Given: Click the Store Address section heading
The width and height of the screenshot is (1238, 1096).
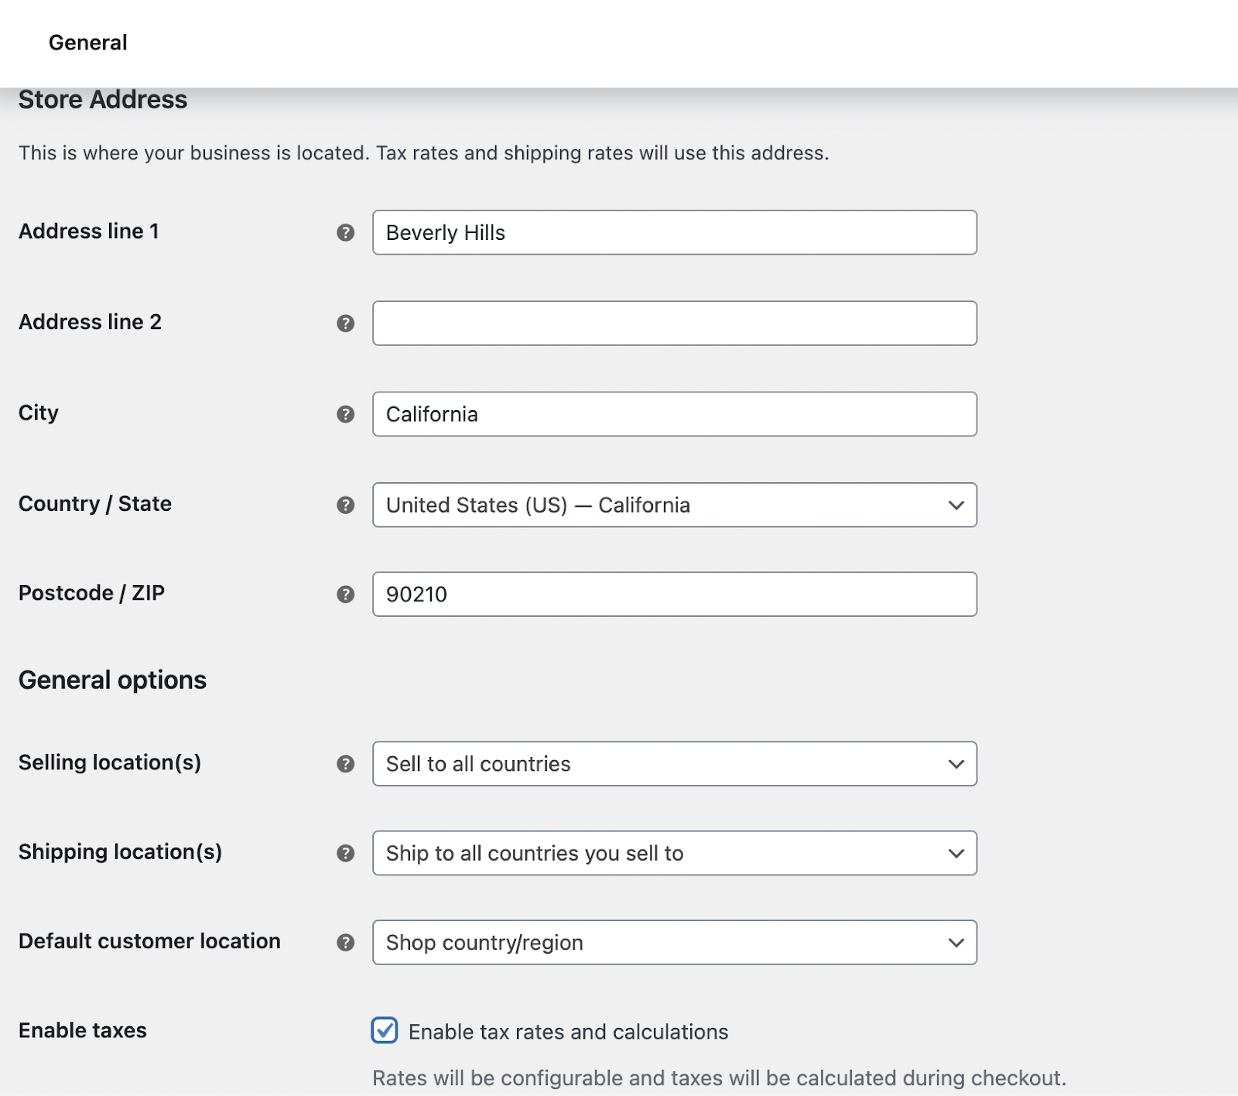Looking at the screenshot, I should [x=103, y=99].
